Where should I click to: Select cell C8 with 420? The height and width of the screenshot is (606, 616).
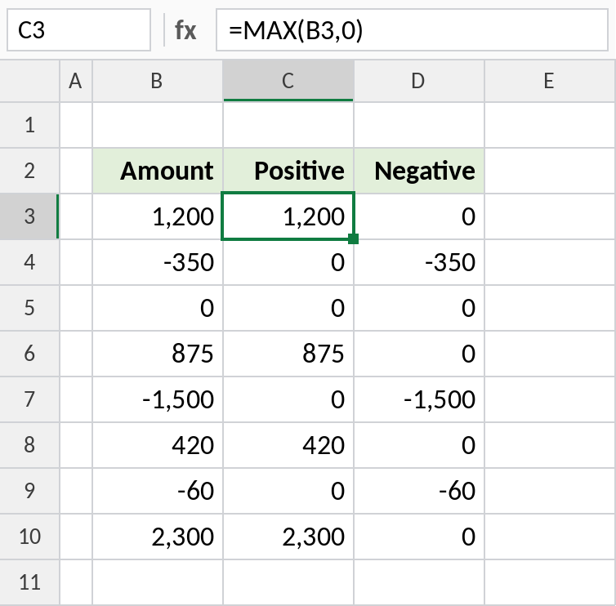(288, 445)
